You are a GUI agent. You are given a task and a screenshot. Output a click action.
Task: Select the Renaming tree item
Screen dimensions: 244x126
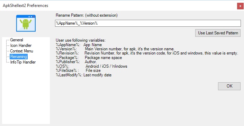[x=19, y=57]
